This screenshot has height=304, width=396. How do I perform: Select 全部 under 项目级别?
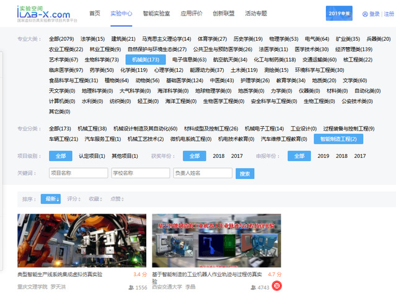(x=60, y=156)
